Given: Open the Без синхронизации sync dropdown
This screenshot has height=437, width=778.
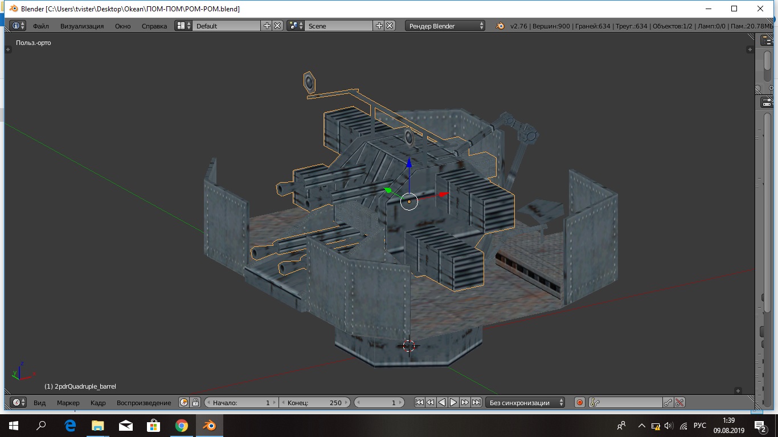Looking at the screenshot, I should point(525,402).
